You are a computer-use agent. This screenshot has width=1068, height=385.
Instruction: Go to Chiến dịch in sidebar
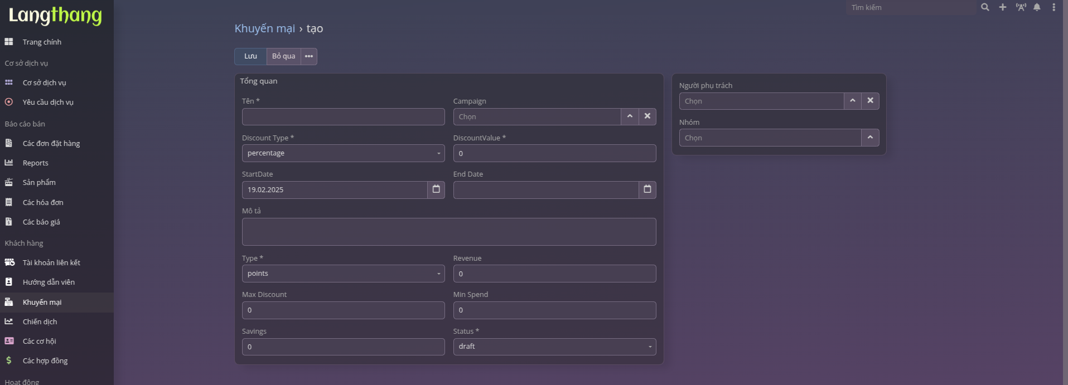pos(40,321)
